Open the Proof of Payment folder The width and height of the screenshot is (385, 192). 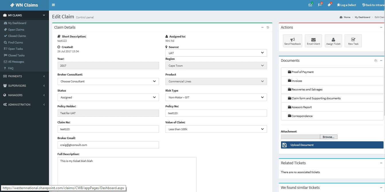point(332,72)
